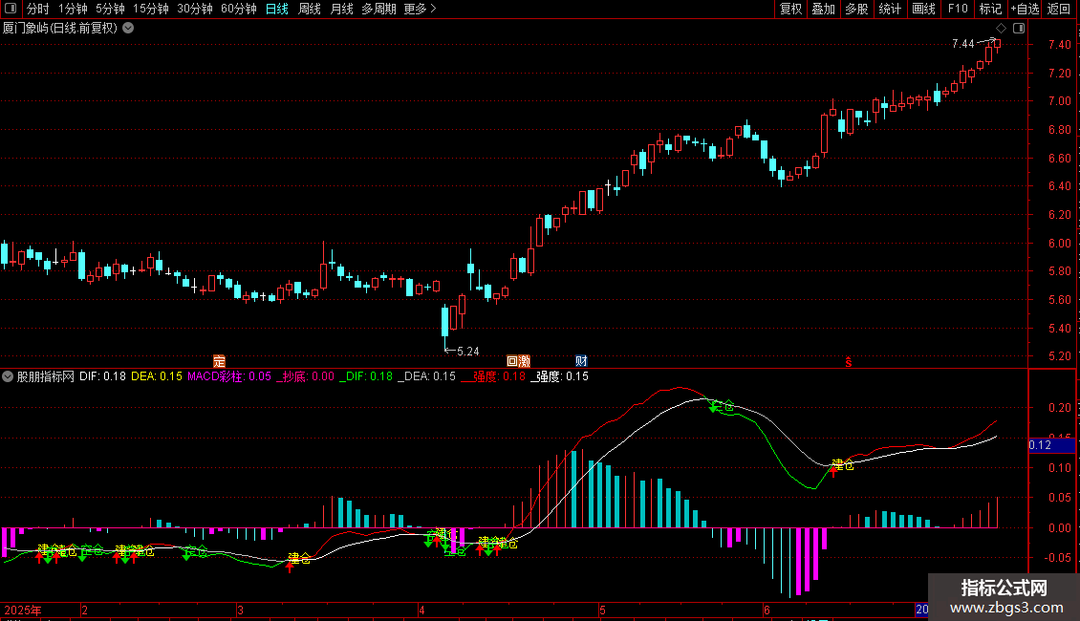Screen dimensions: 1080x621
Task: Click the orange 定 event marker
Action: point(219,361)
